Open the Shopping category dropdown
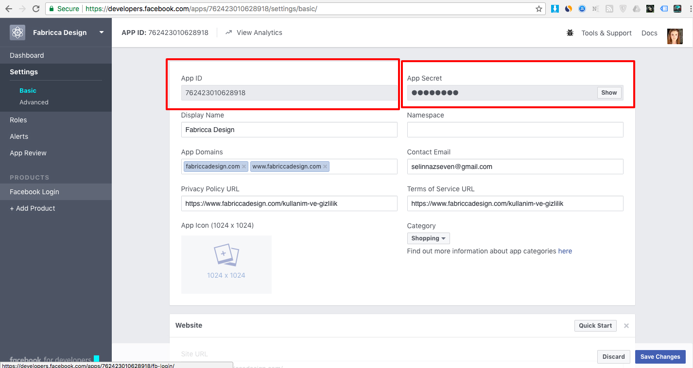Screen dimensions: 693x368 click(428, 238)
